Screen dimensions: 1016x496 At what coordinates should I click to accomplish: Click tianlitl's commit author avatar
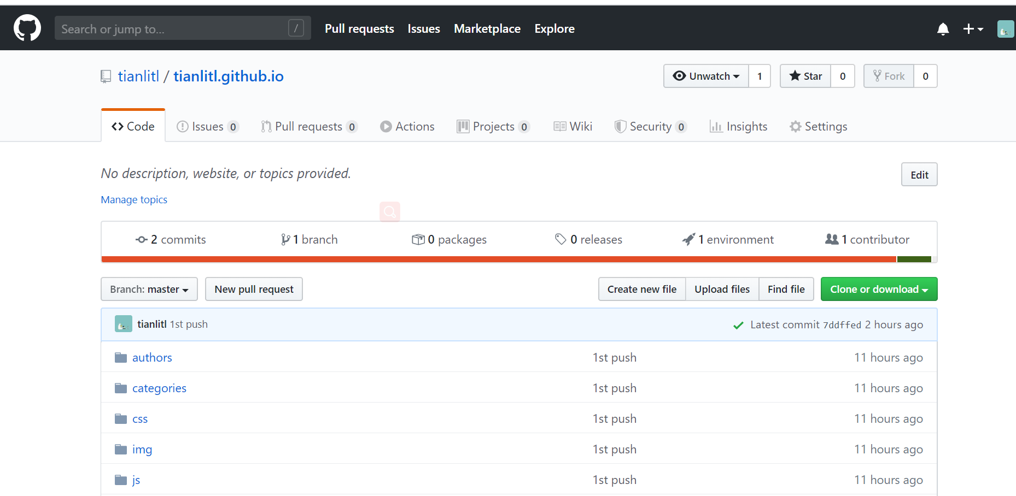[124, 324]
